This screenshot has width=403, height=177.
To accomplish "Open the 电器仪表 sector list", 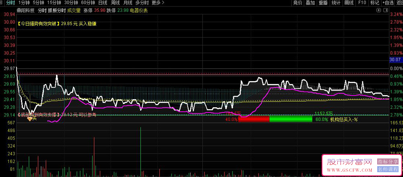I will pos(139,10).
